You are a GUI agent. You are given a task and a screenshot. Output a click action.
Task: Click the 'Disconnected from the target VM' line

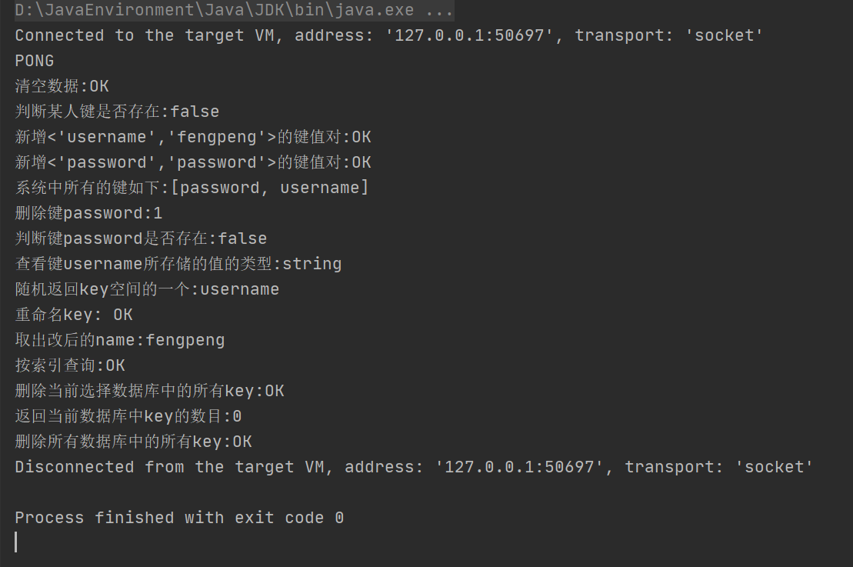tap(414, 467)
